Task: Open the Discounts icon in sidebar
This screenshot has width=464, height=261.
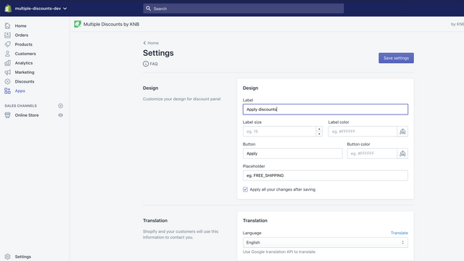Action: [7, 81]
